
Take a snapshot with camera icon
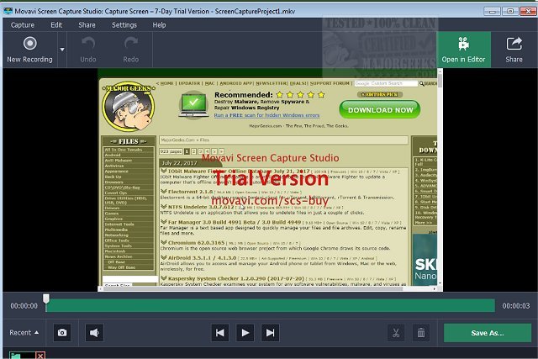(x=62, y=333)
